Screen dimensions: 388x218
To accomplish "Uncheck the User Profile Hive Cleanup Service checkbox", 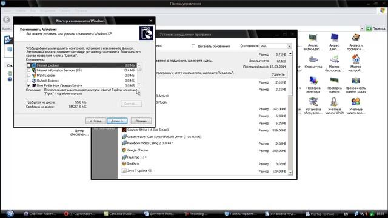I will (28, 85).
